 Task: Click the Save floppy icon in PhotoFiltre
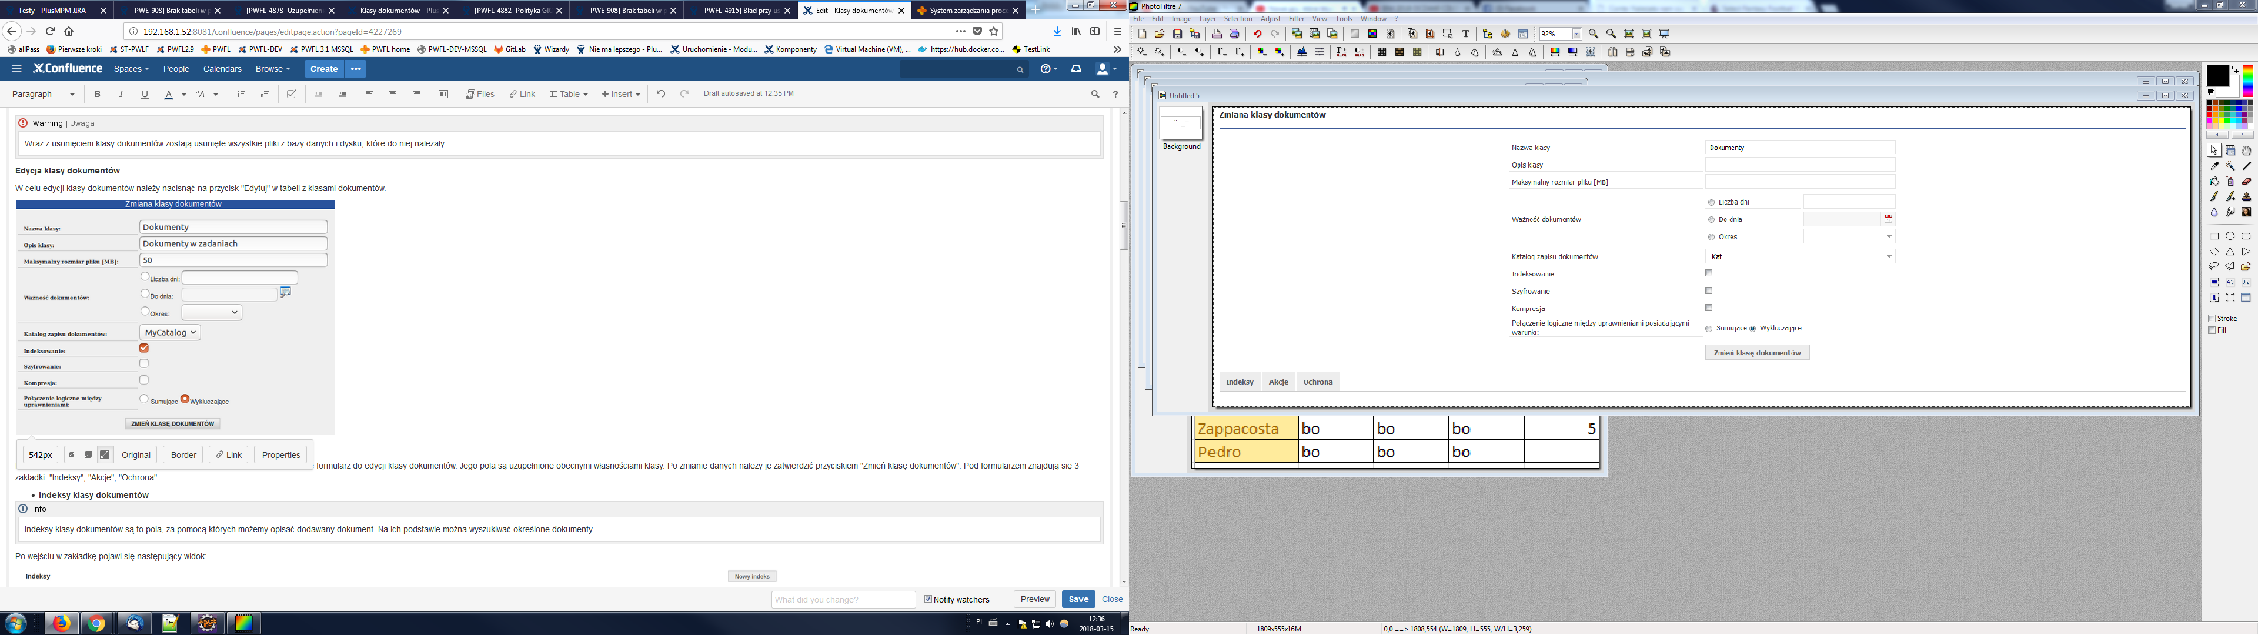click(1178, 34)
